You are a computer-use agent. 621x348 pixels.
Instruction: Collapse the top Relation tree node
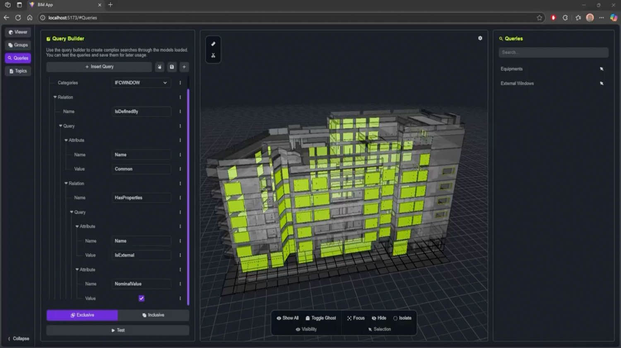click(55, 97)
